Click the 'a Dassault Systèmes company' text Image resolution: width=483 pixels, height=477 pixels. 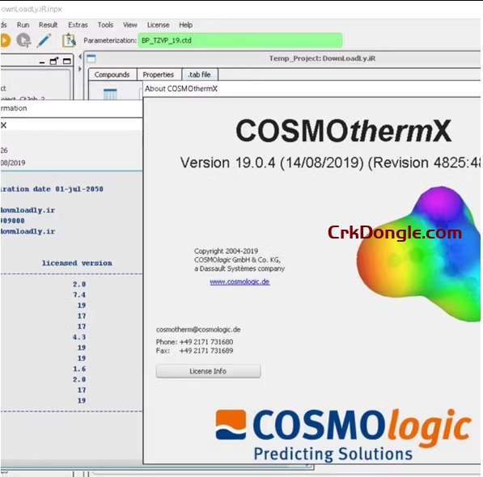pos(239,268)
